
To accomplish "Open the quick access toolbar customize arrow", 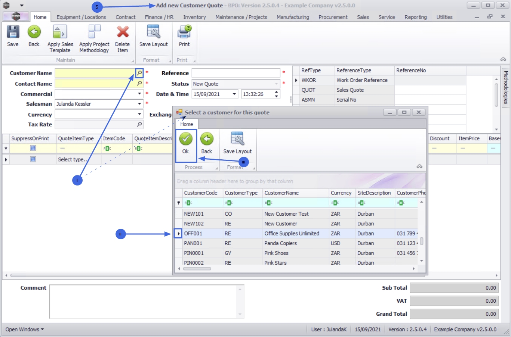I will [22, 5].
